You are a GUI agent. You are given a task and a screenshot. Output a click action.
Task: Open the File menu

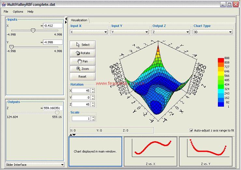(6, 11)
